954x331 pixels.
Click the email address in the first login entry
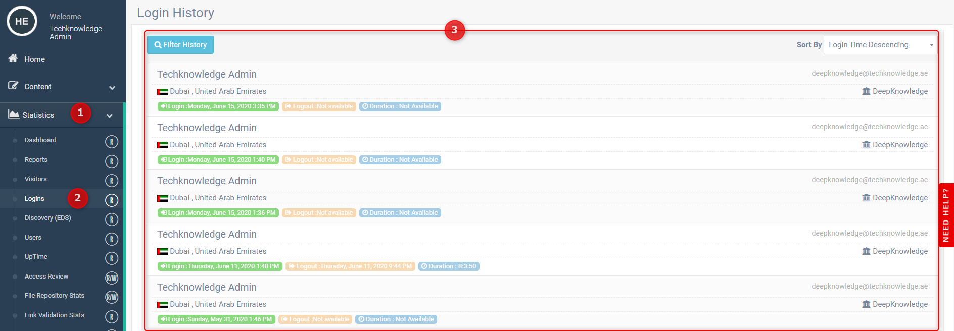(870, 73)
